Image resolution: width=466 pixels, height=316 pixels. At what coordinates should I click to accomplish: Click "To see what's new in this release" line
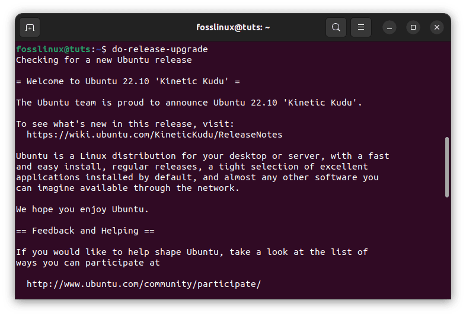[125, 124]
